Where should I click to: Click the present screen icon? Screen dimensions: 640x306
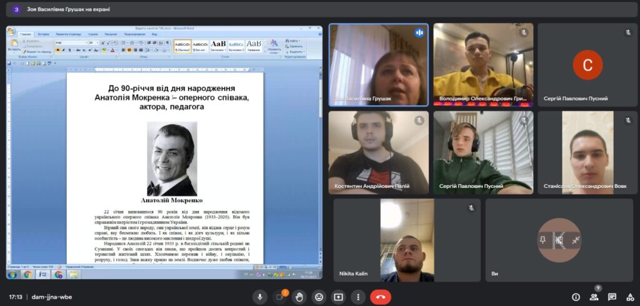coord(338,297)
